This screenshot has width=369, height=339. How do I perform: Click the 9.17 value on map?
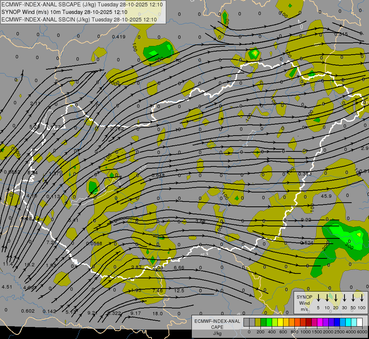pos(136,313)
